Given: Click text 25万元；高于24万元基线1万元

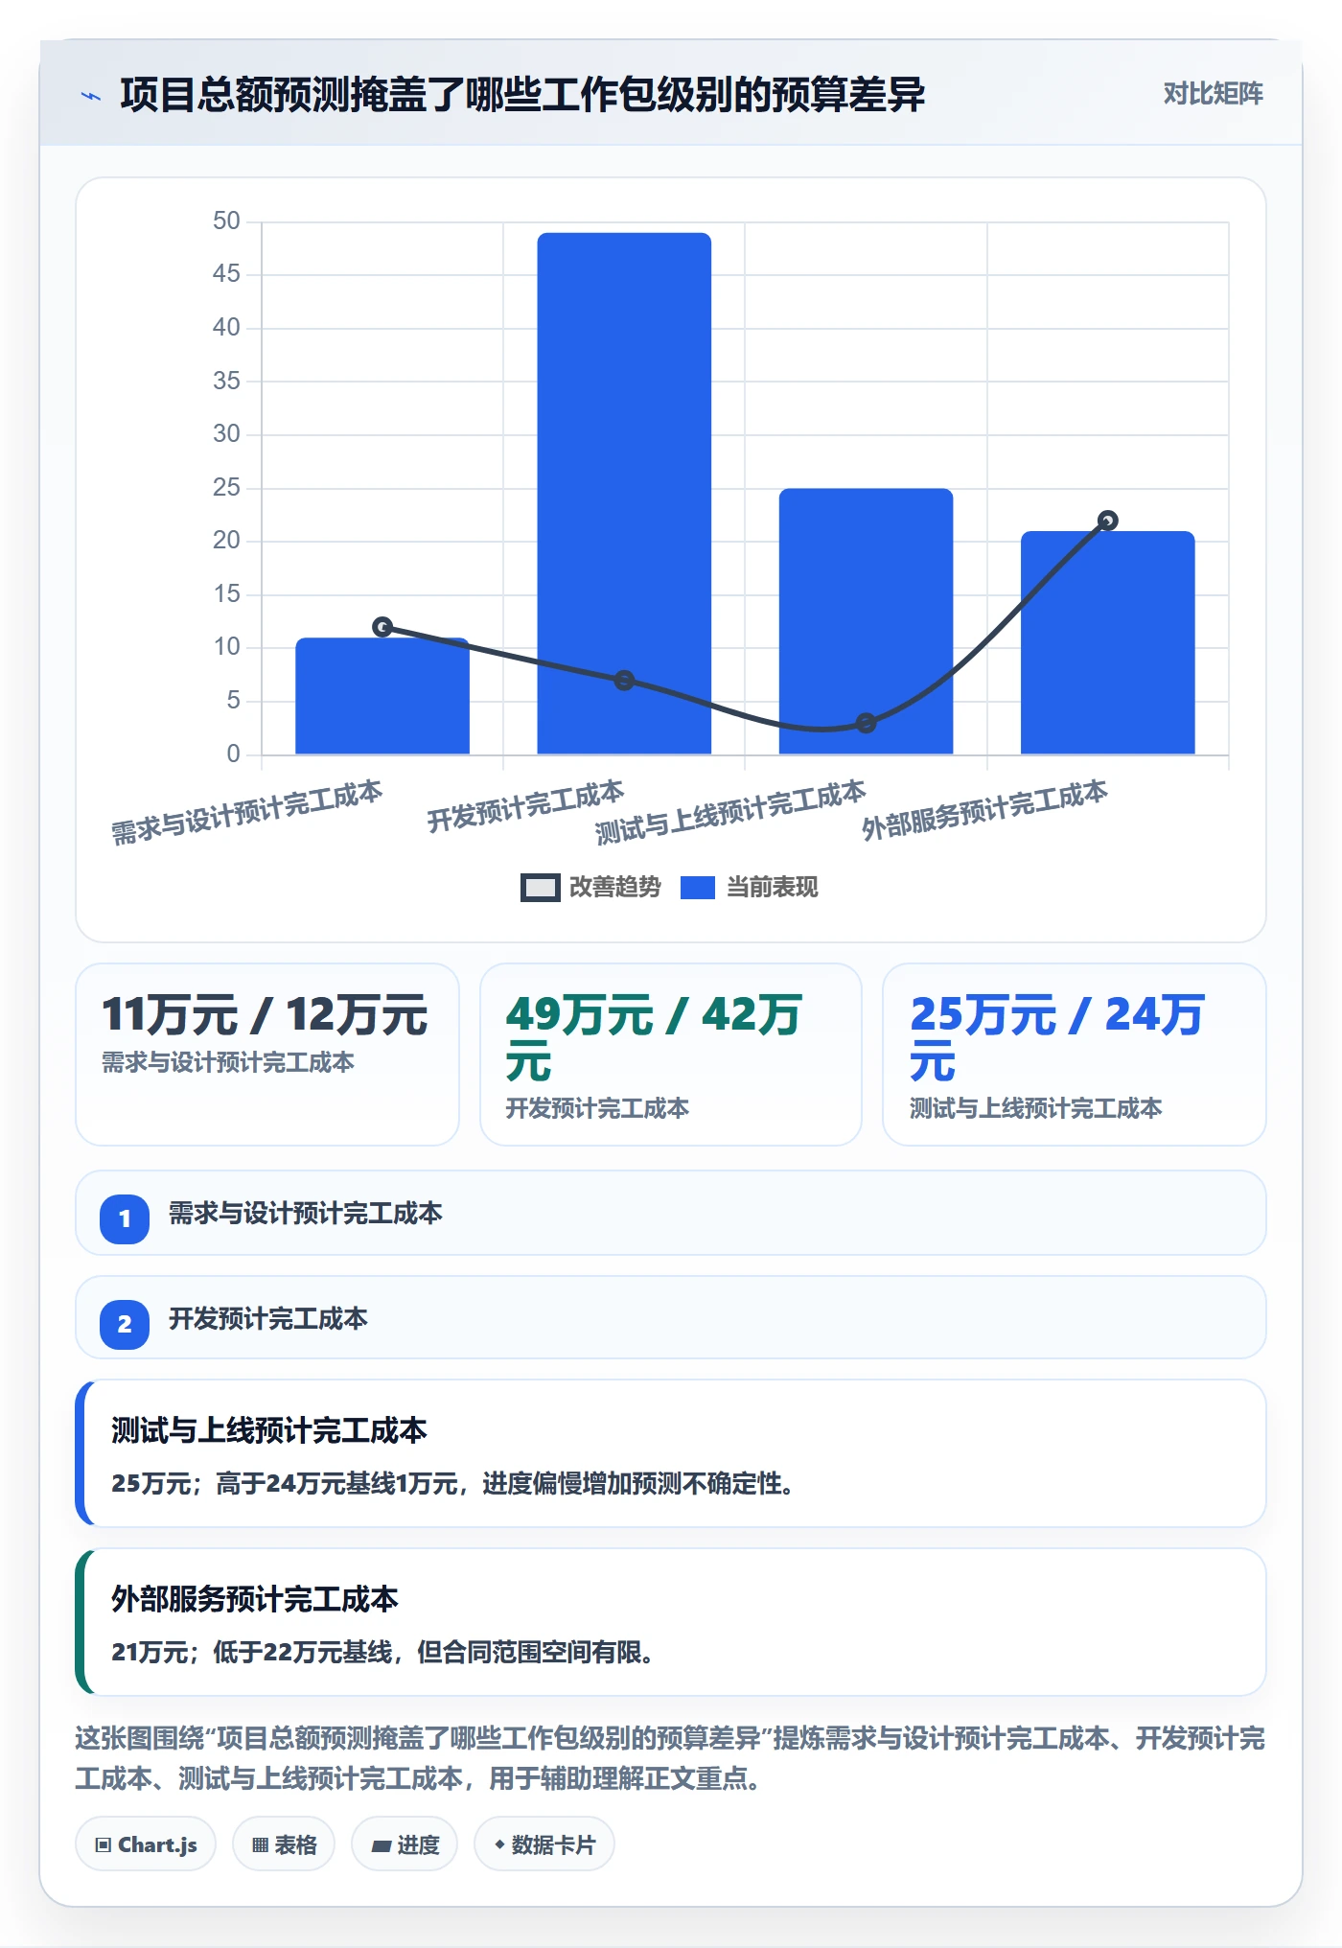Looking at the screenshot, I should click(285, 1484).
